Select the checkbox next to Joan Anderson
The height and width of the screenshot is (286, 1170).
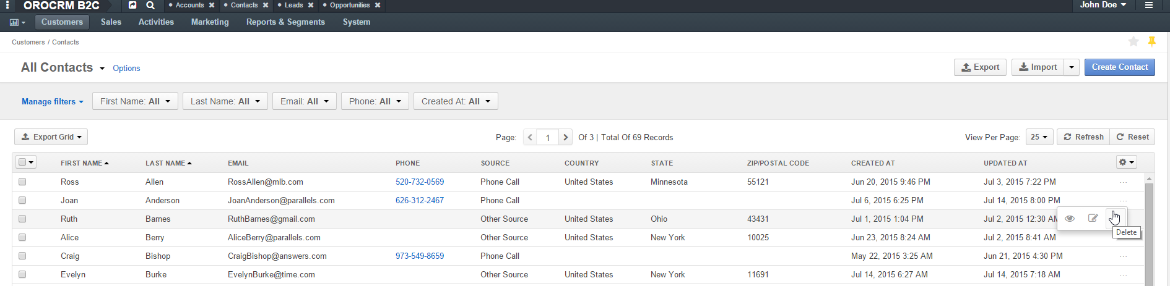coord(22,200)
